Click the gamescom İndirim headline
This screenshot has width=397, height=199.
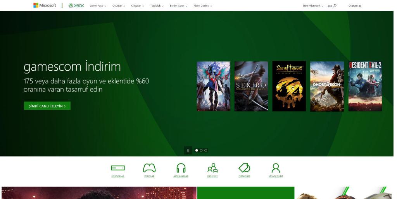72,66
